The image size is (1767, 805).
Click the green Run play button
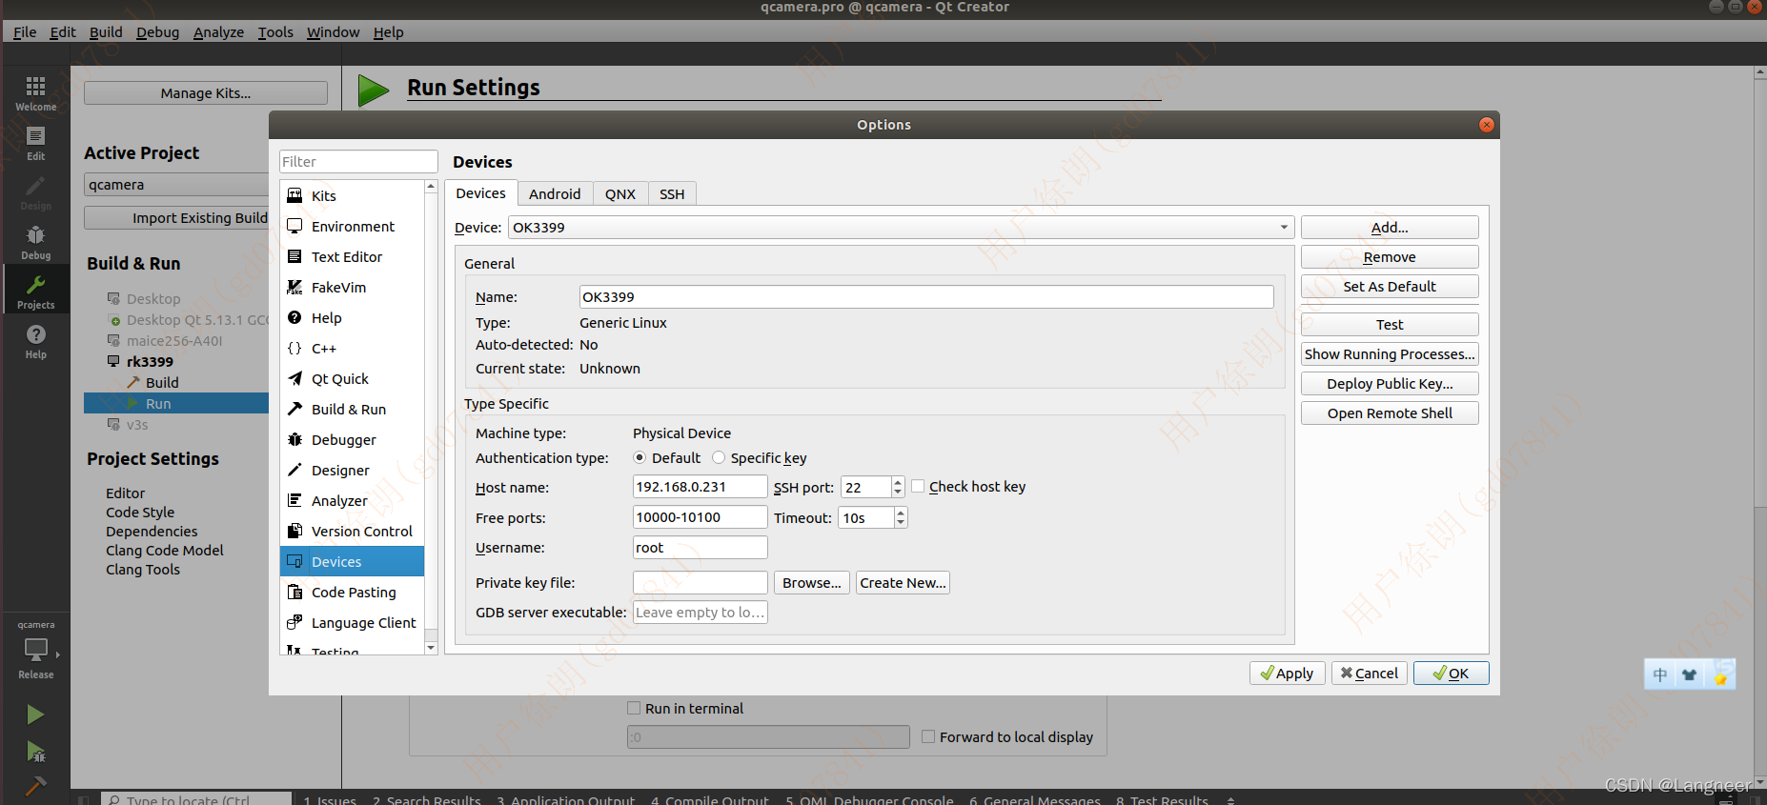[x=35, y=714]
